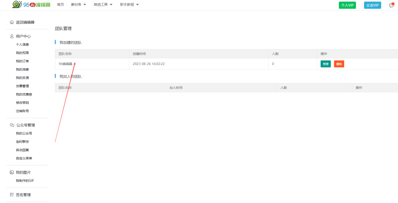This screenshot has height=203, width=398.
Task: Expand the 微信工具 dropdown menu
Action: click(x=103, y=5)
